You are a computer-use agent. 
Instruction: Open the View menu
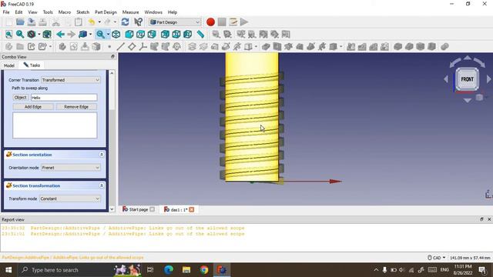(32, 12)
